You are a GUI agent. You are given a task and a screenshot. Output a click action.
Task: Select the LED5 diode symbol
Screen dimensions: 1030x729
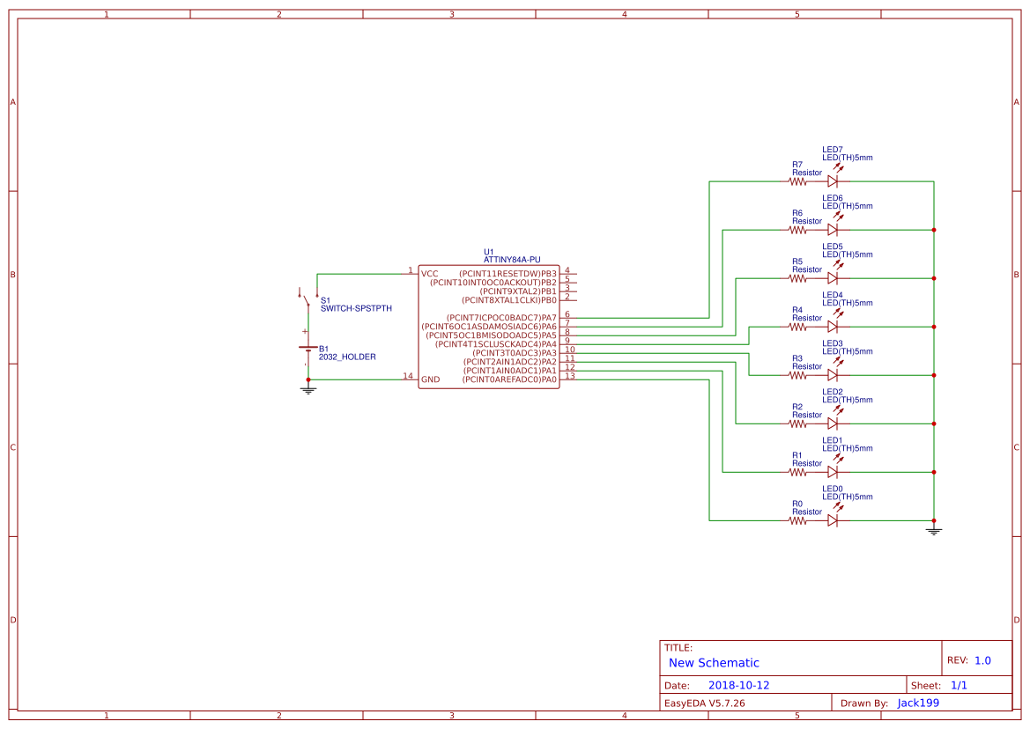[x=833, y=278]
